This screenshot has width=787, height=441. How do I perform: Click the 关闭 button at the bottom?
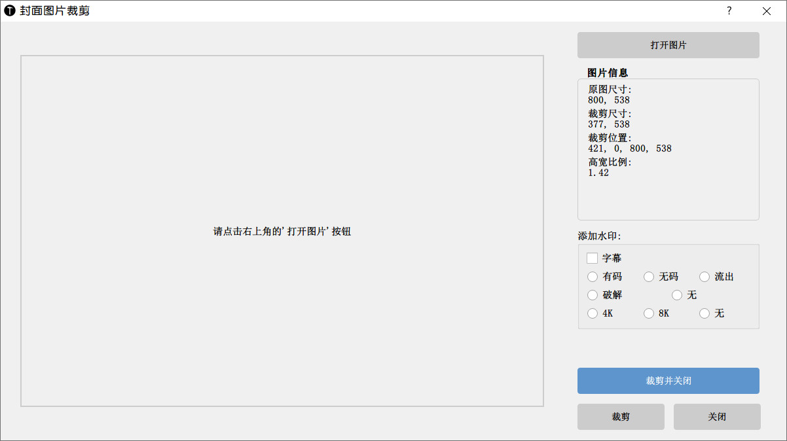click(x=717, y=417)
